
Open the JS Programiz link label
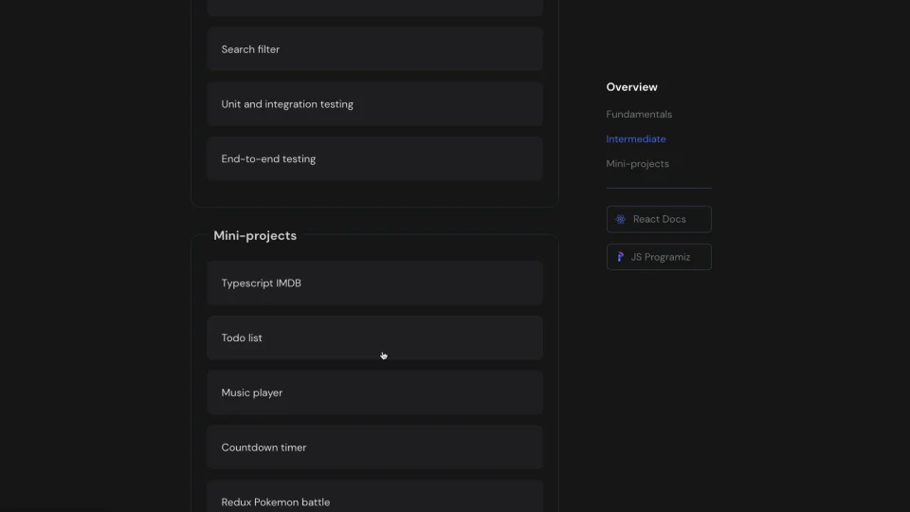(660, 257)
